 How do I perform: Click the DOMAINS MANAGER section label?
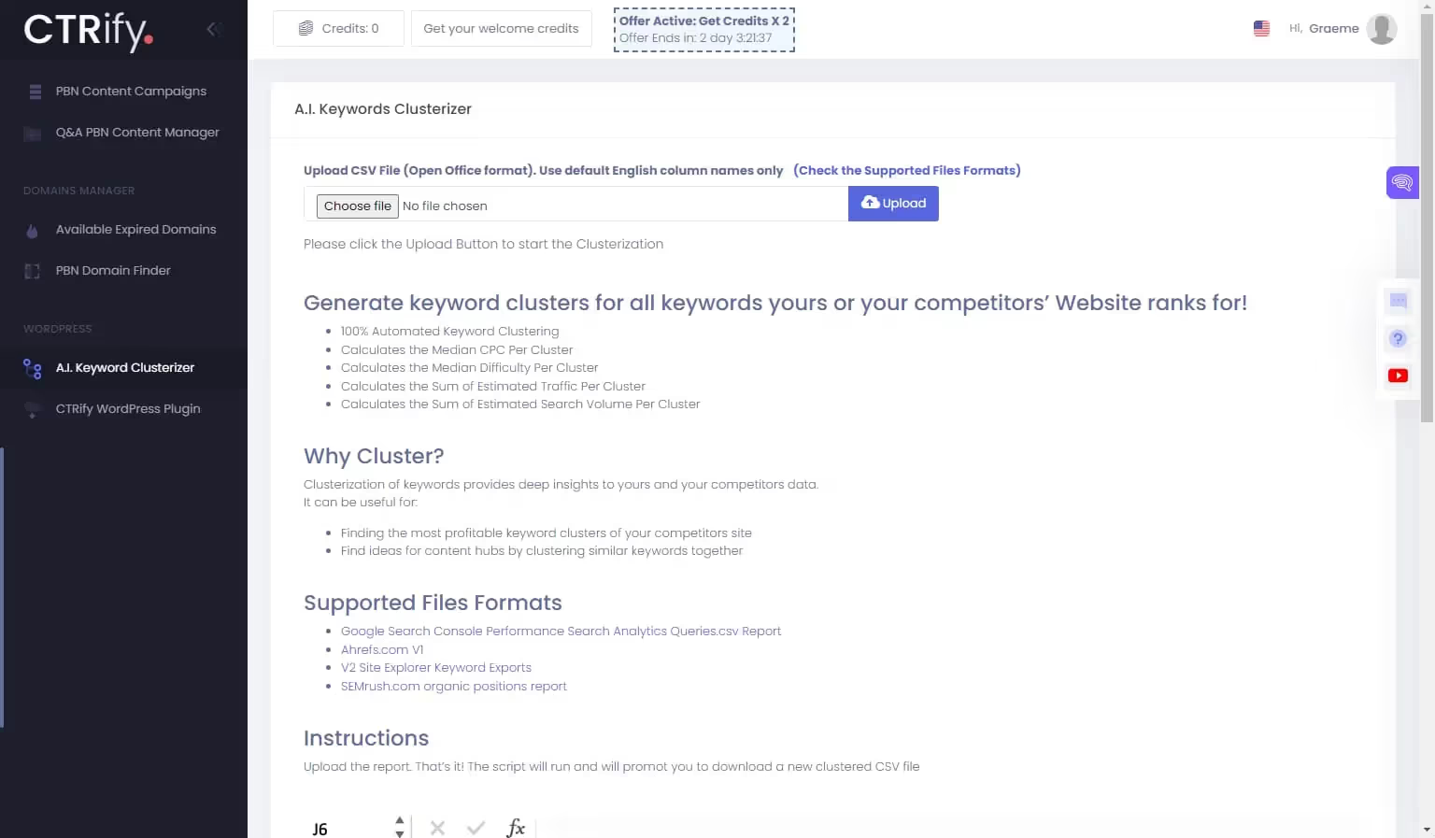(79, 191)
